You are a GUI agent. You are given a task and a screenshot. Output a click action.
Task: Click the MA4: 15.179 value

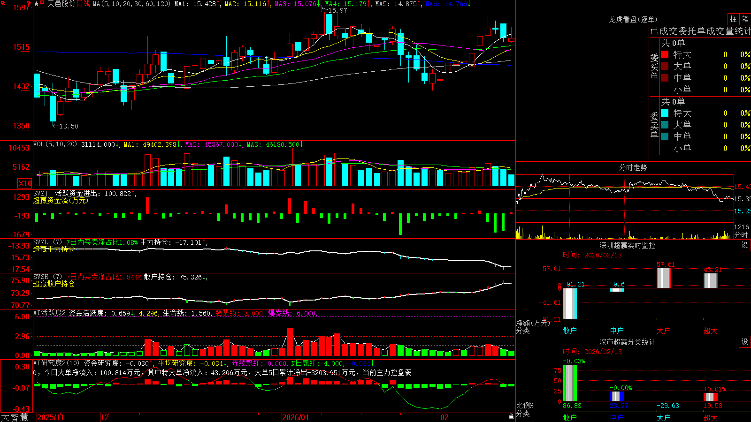tap(345, 4)
